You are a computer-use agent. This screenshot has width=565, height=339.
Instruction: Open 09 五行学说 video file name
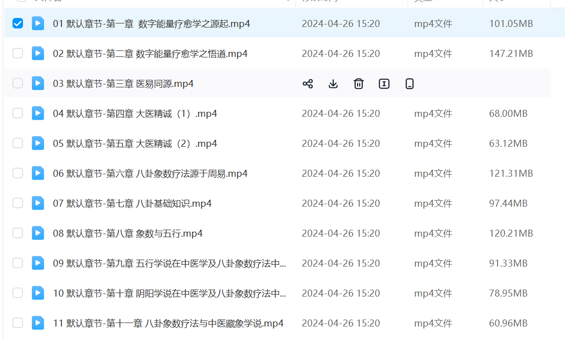point(169,264)
